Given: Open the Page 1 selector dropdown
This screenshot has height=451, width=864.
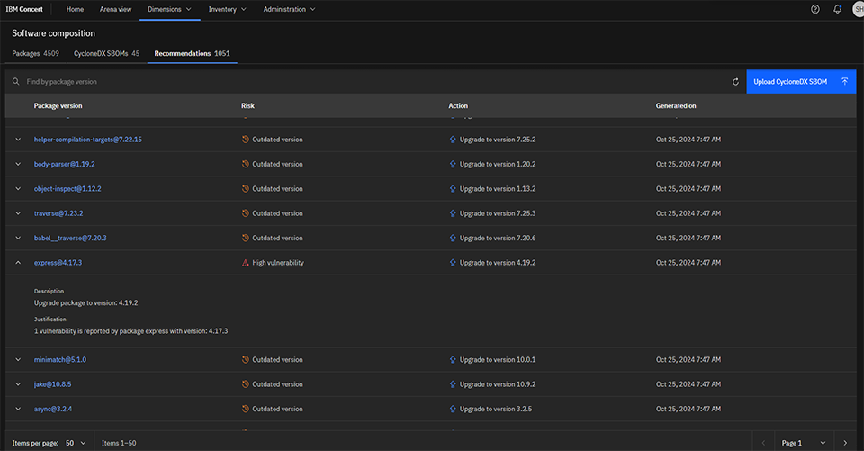Looking at the screenshot, I should coord(804,443).
